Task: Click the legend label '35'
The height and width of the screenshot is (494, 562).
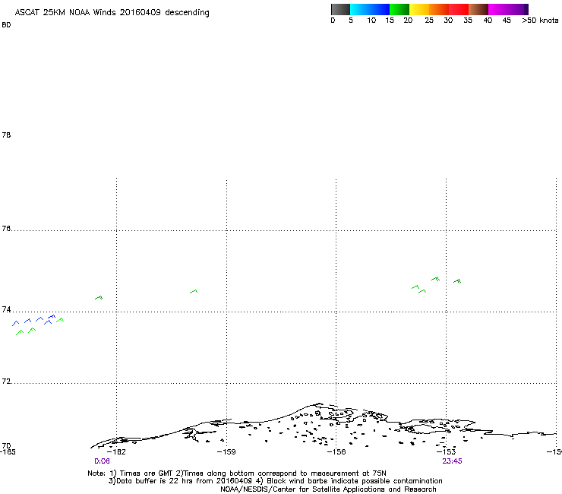Action: click(x=468, y=21)
